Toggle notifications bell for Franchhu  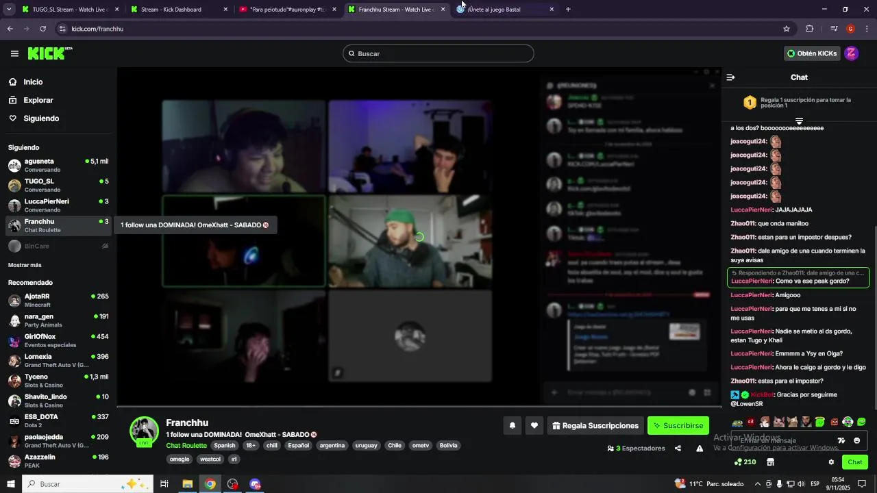[x=512, y=426]
